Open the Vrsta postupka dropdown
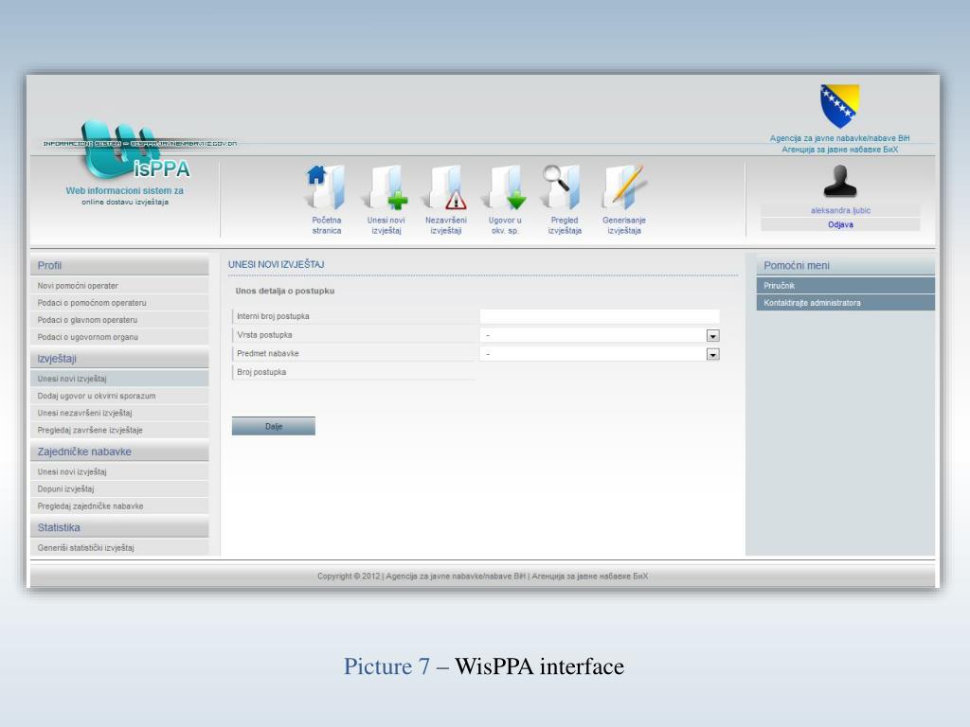Viewport: 970px width, 727px height. coord(600,335)
